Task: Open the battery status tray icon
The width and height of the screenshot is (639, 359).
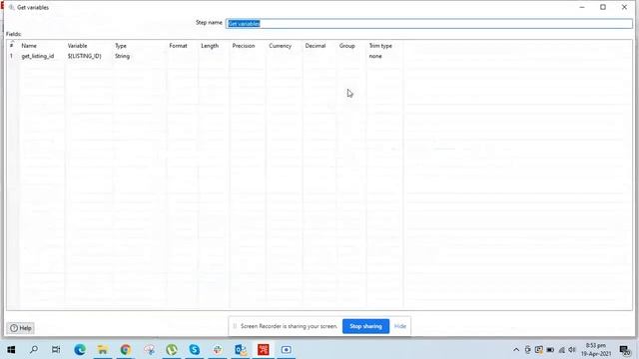Action: pyautogui.click(x=550, y=350)
